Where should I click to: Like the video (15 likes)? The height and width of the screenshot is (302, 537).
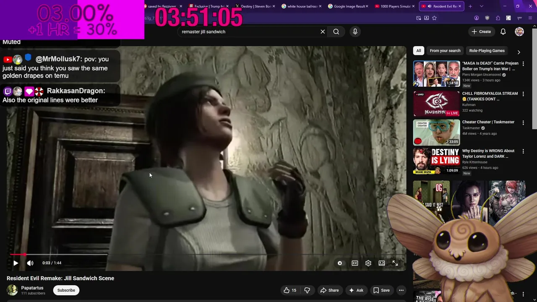click(x=290, y=290)
